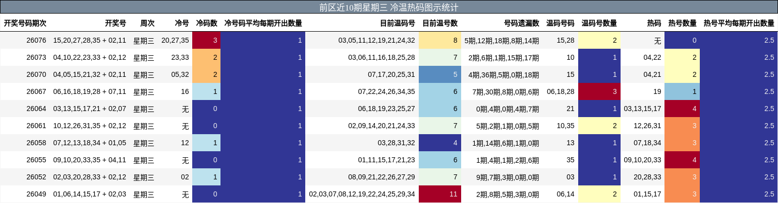Image resolution: width=778 pixels, height=203 pixels.
Task: Select omission cell 5期,12期,18期,8期,14期
Action: [x=502, y=40]
